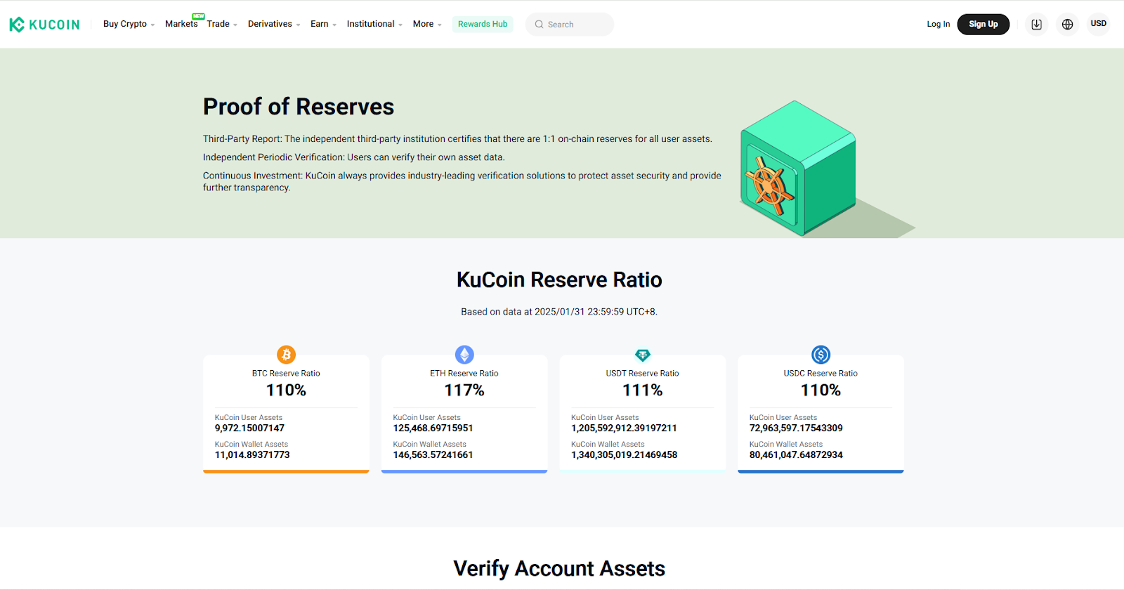The width and height of the screenshot is (1124, 590).
Task: Expand the More dropdown
Action: click(x=427, y=24)
